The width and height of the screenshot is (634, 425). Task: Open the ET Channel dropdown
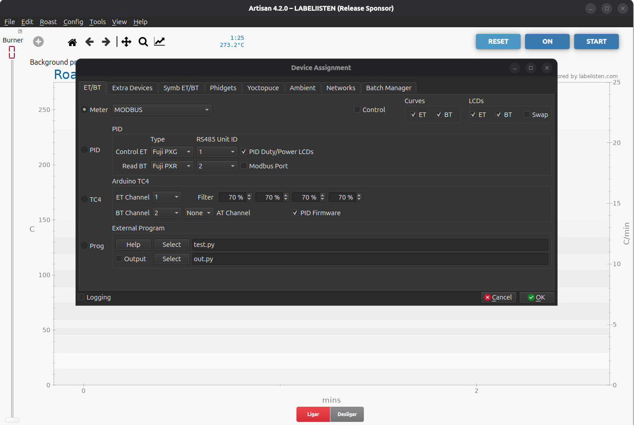tap(167, 197)
